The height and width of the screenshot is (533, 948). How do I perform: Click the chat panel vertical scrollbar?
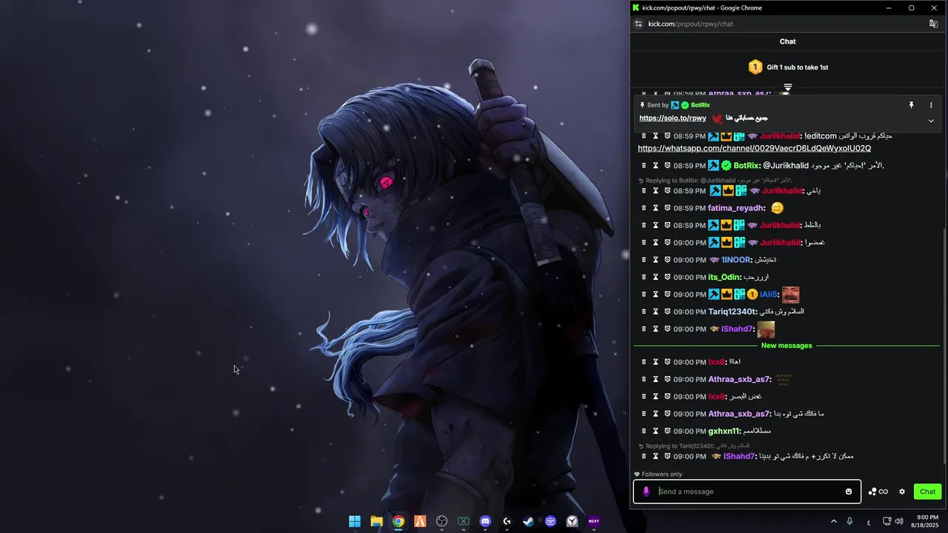[944, 346]
